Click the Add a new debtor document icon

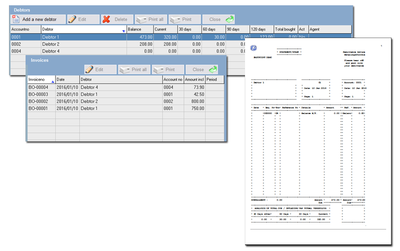coord(16,19)
